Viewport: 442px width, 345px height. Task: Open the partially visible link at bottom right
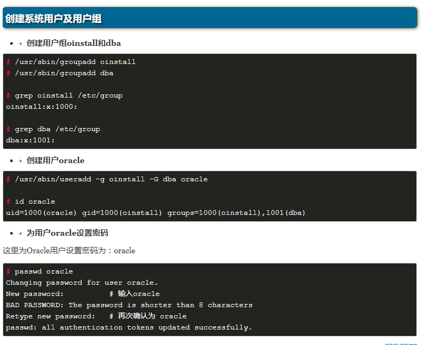[401, 344]
